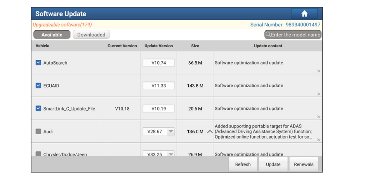The image size is (372, 178).
Task: Select the Audi row name
Action: pyautogui.click(x=48, y=131)
